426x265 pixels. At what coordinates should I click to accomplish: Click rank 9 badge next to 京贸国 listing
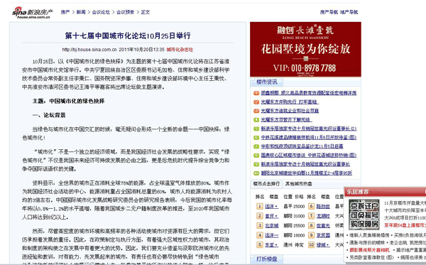(312, 235)
